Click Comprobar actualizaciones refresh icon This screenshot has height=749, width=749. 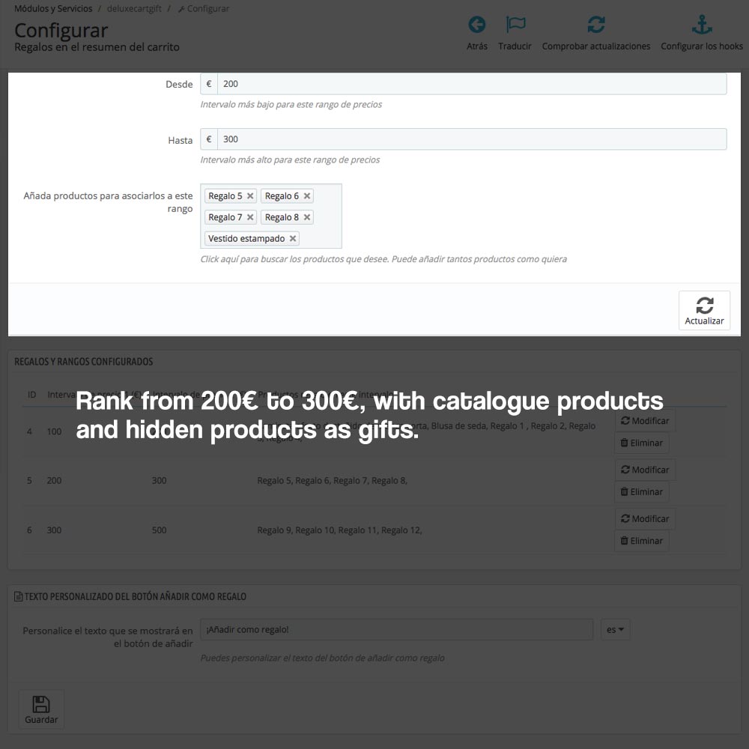[596, 25]
